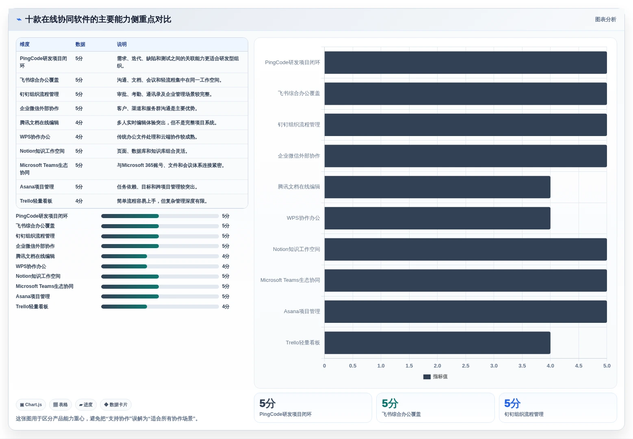This screenshot has width=633, height=439.
Task: Click table row WPS协作办公
Action: click(132, 137)
